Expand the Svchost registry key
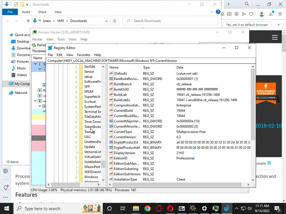The width and height of the screenshot is (286, 214). tap(76, 102)
